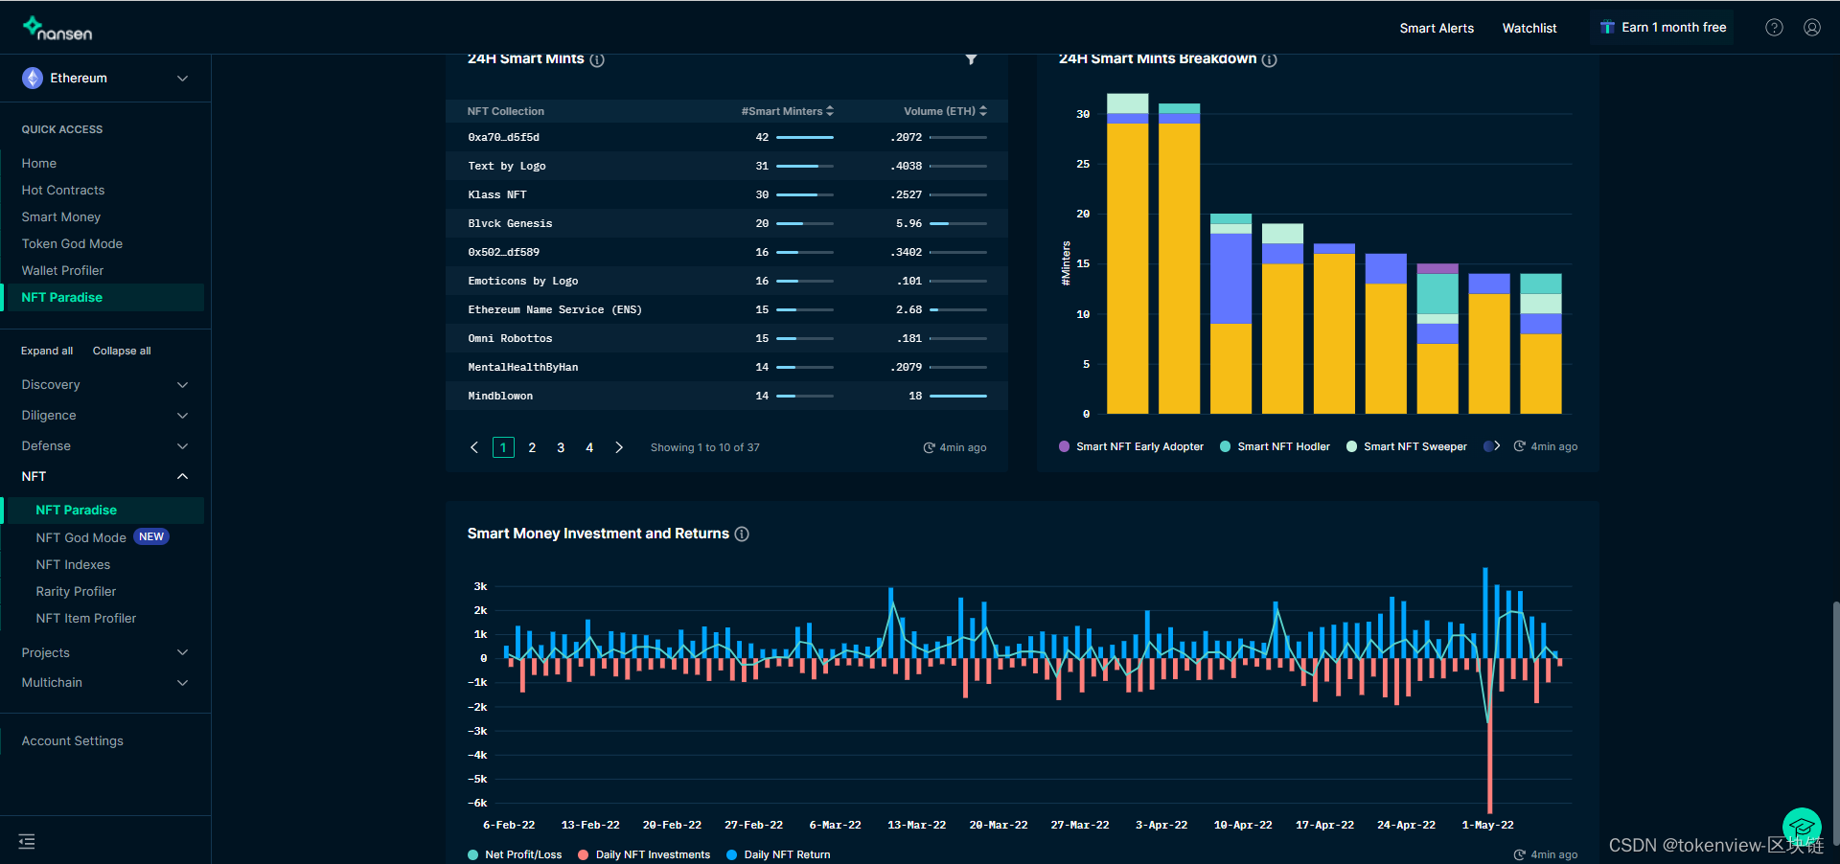Image resolution: width=1840 pixels, height=864 pixels.
Task: Open NFT Indexes
Action: pos(73,565)
